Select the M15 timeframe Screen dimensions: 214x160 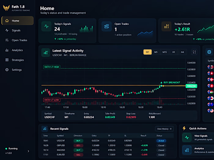click(164, 52)
